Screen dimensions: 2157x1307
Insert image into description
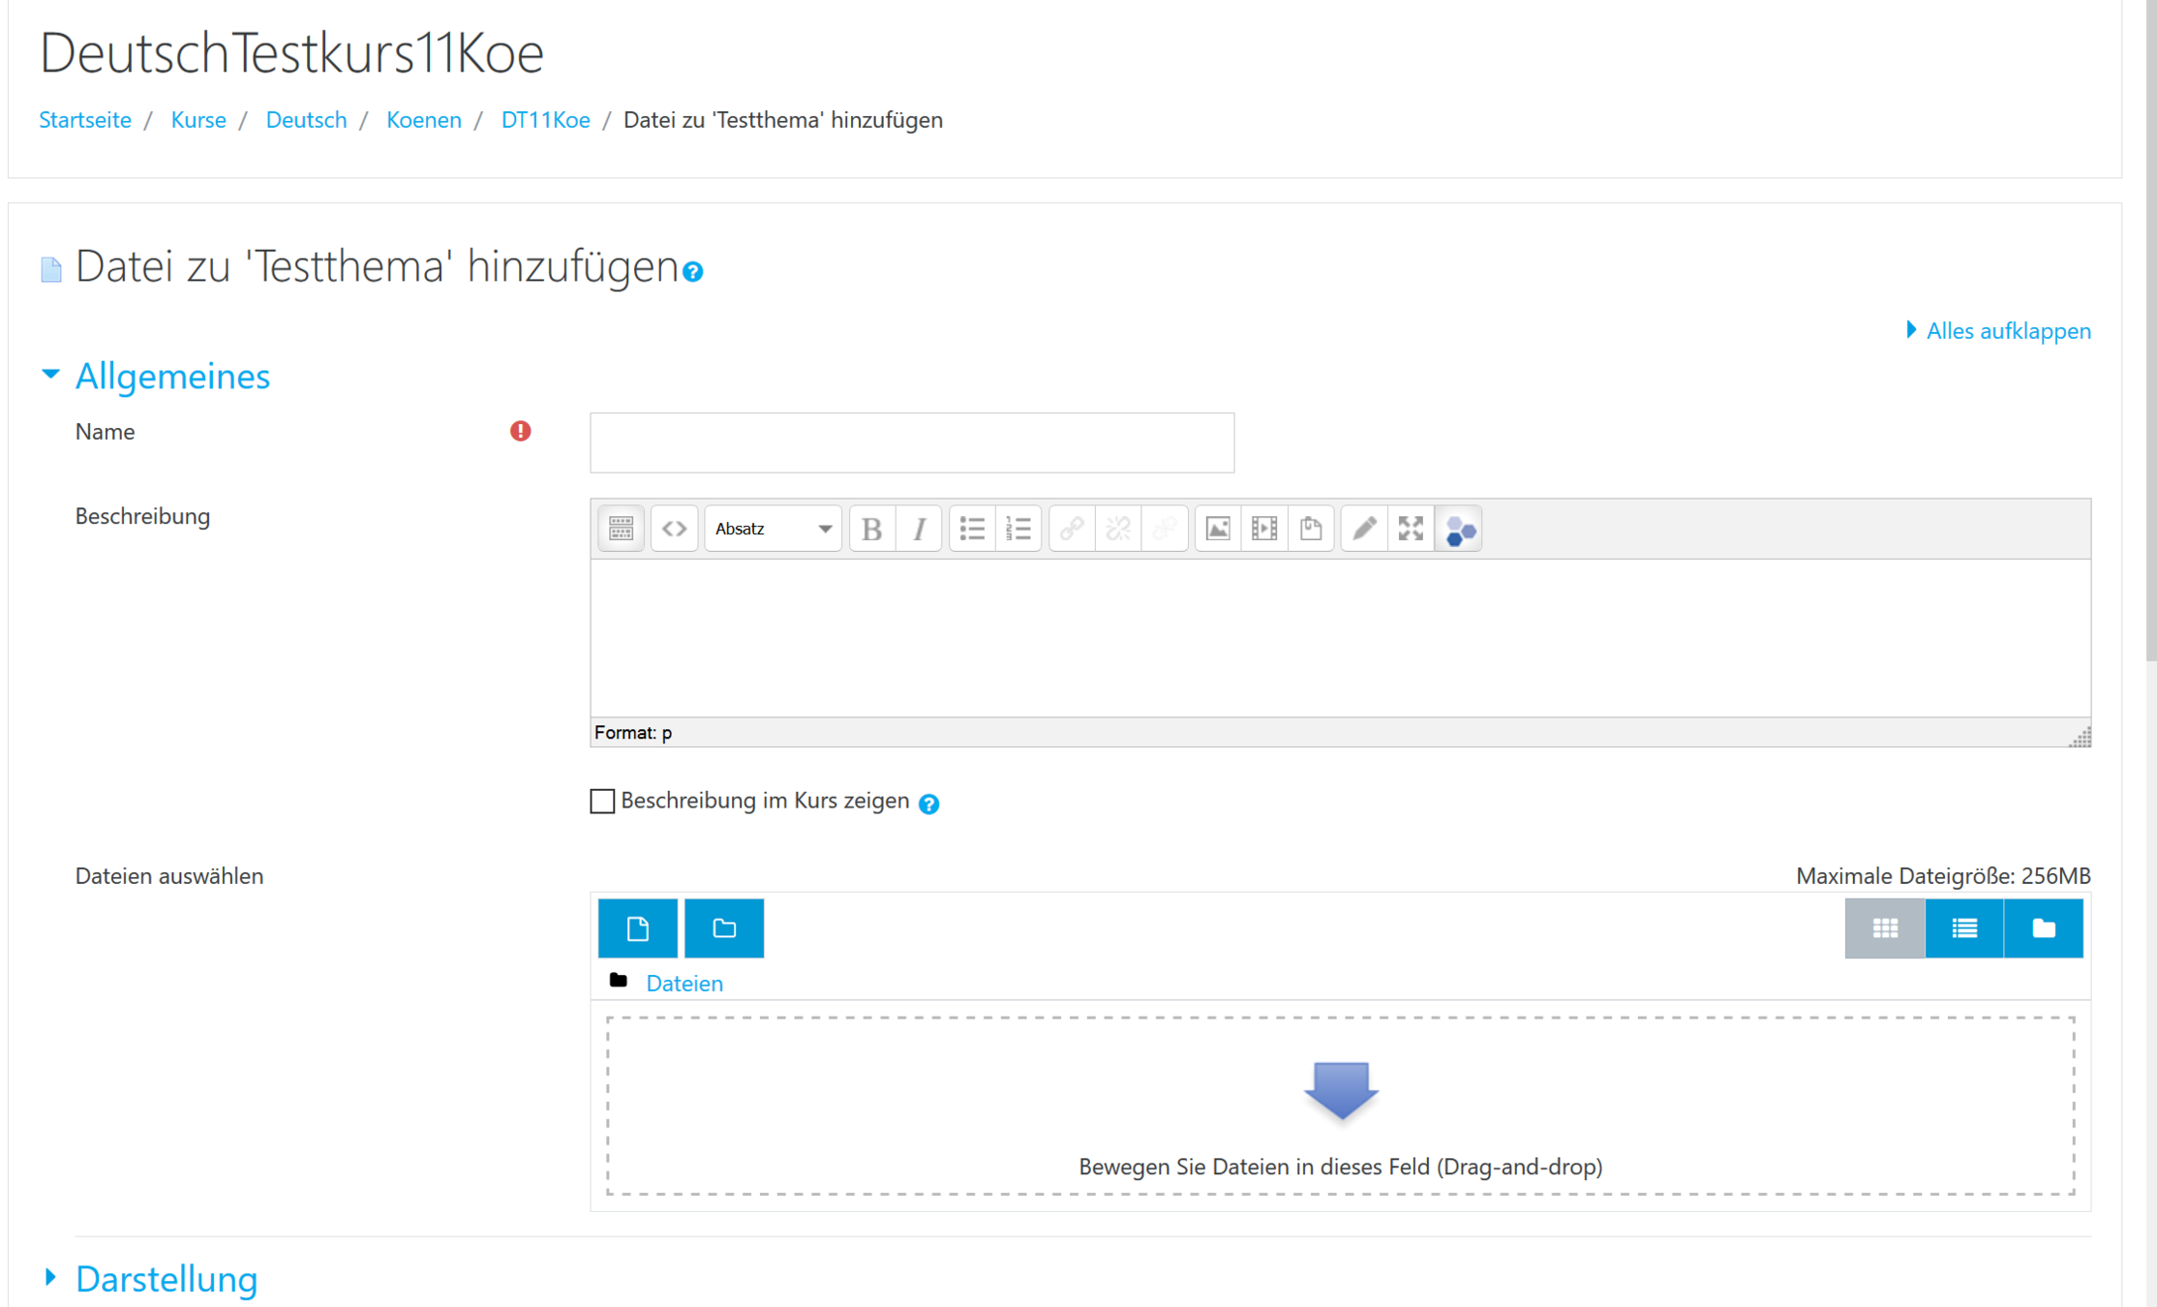click(x=1218, y=529)
